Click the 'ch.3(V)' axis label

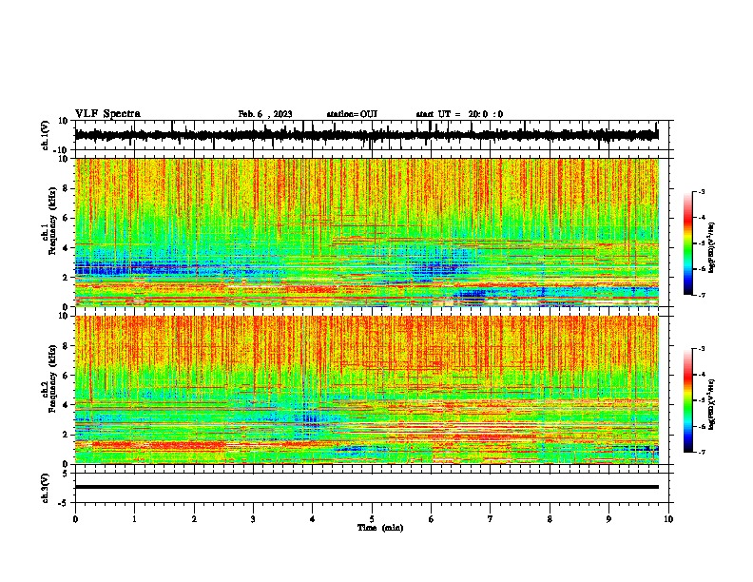pos(46,488)
